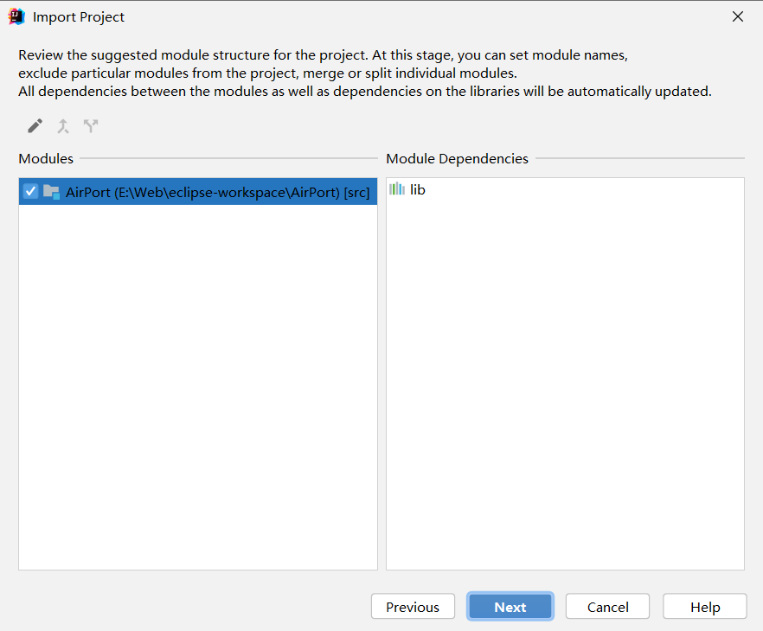Click the checked box icon on AirPort row
This screenshot has width=763, height=631.
30,191
